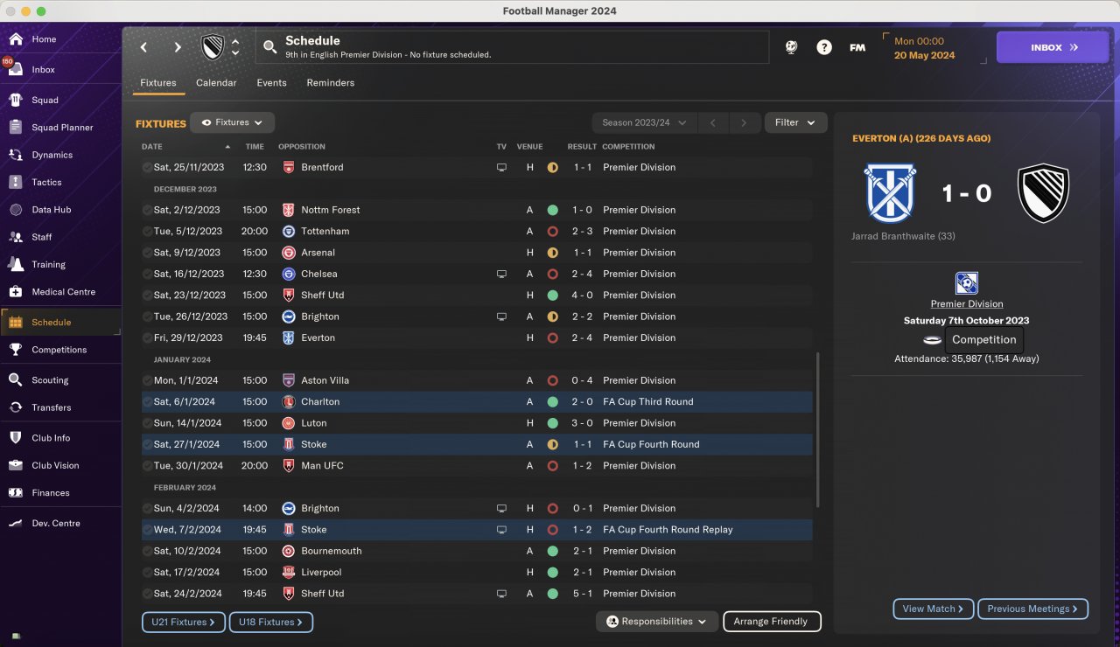Switch to the Fixtures tab

click(x=158, y=83)
